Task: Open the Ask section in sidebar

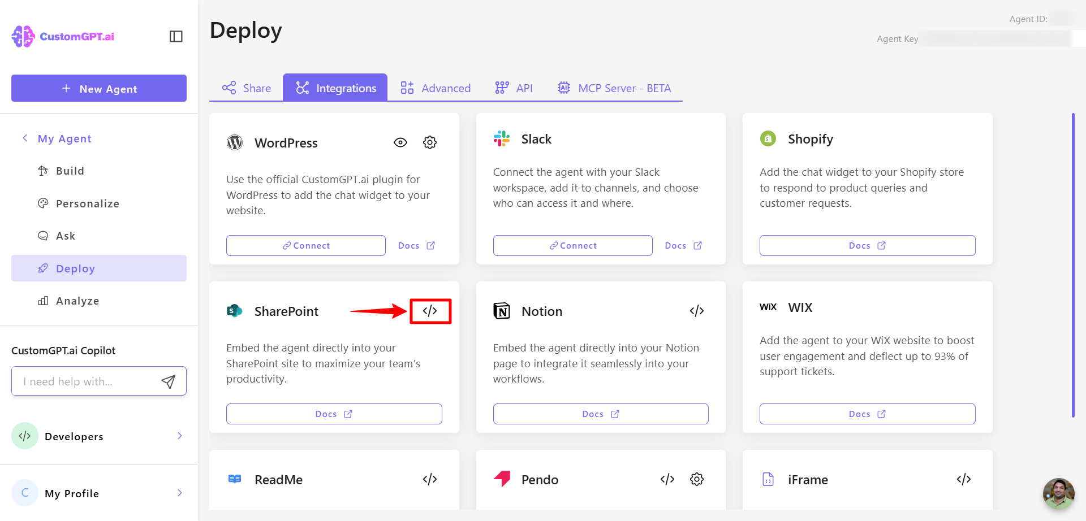Action: click(x=99, y=236)
